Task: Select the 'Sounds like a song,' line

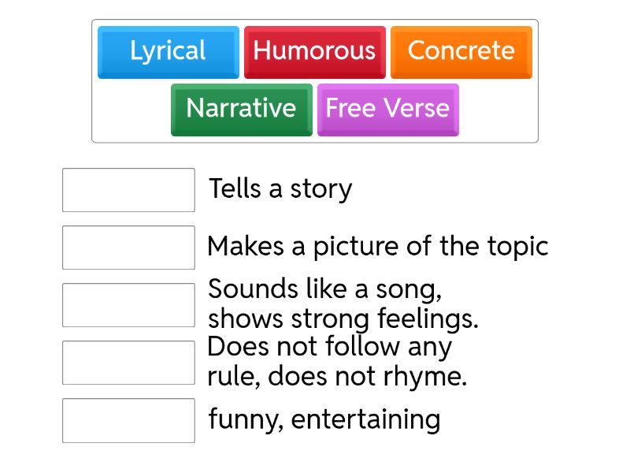Action: (324, 290)
